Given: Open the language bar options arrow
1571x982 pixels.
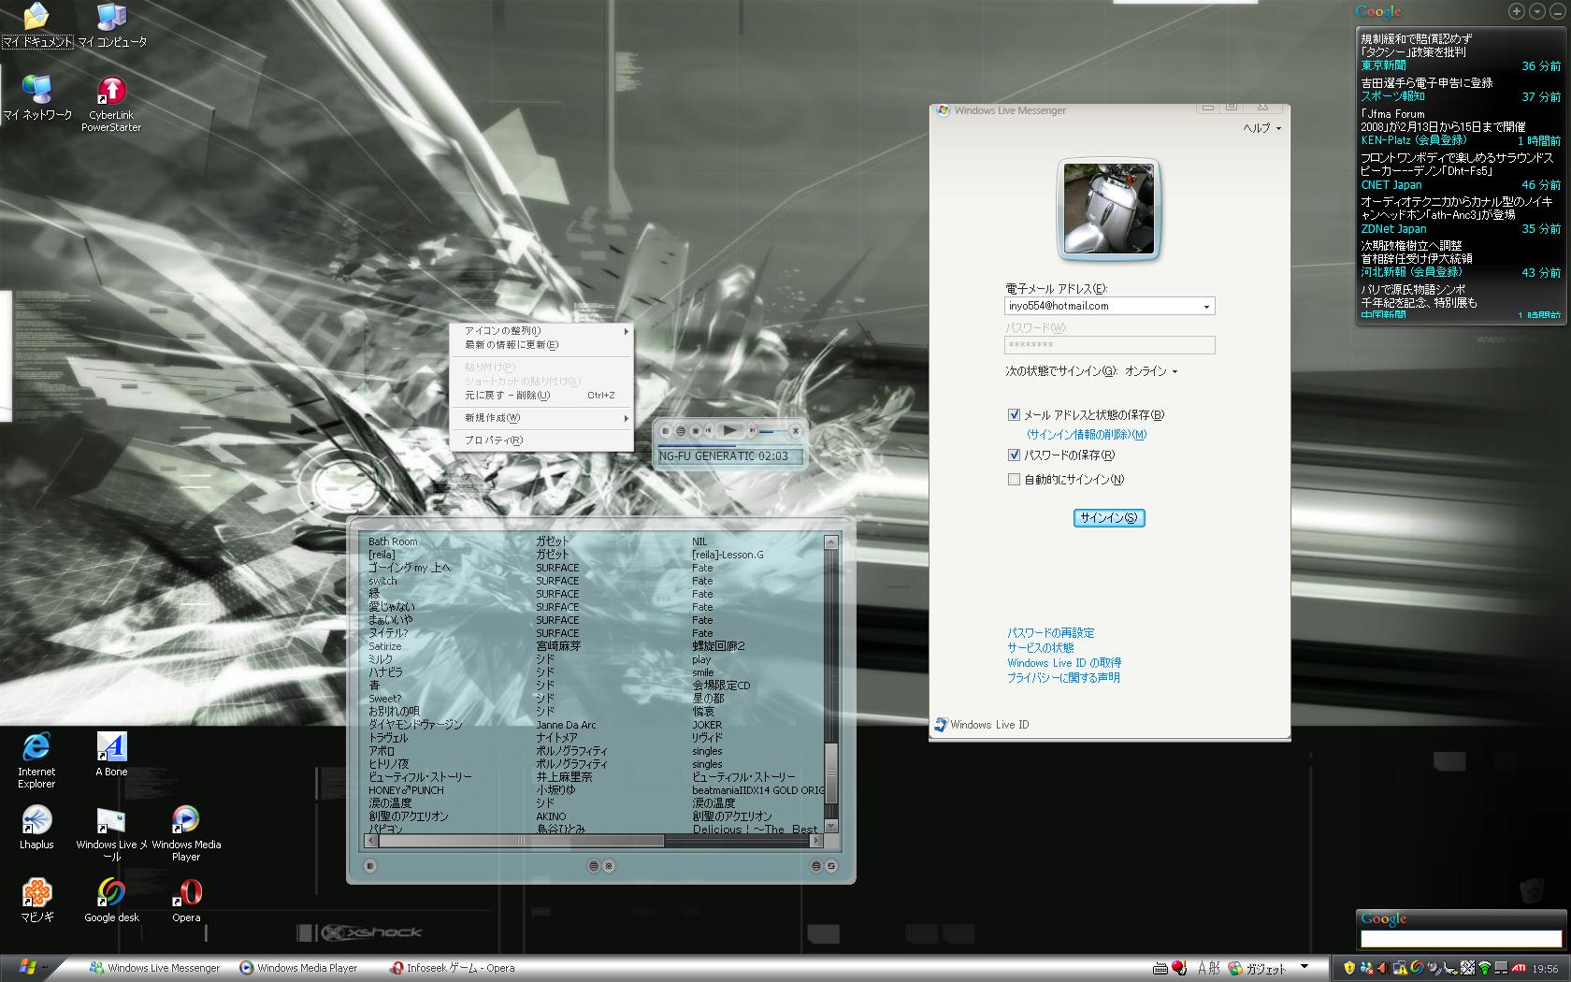Looking at the screenshot, I should (x=1304, y=966).
